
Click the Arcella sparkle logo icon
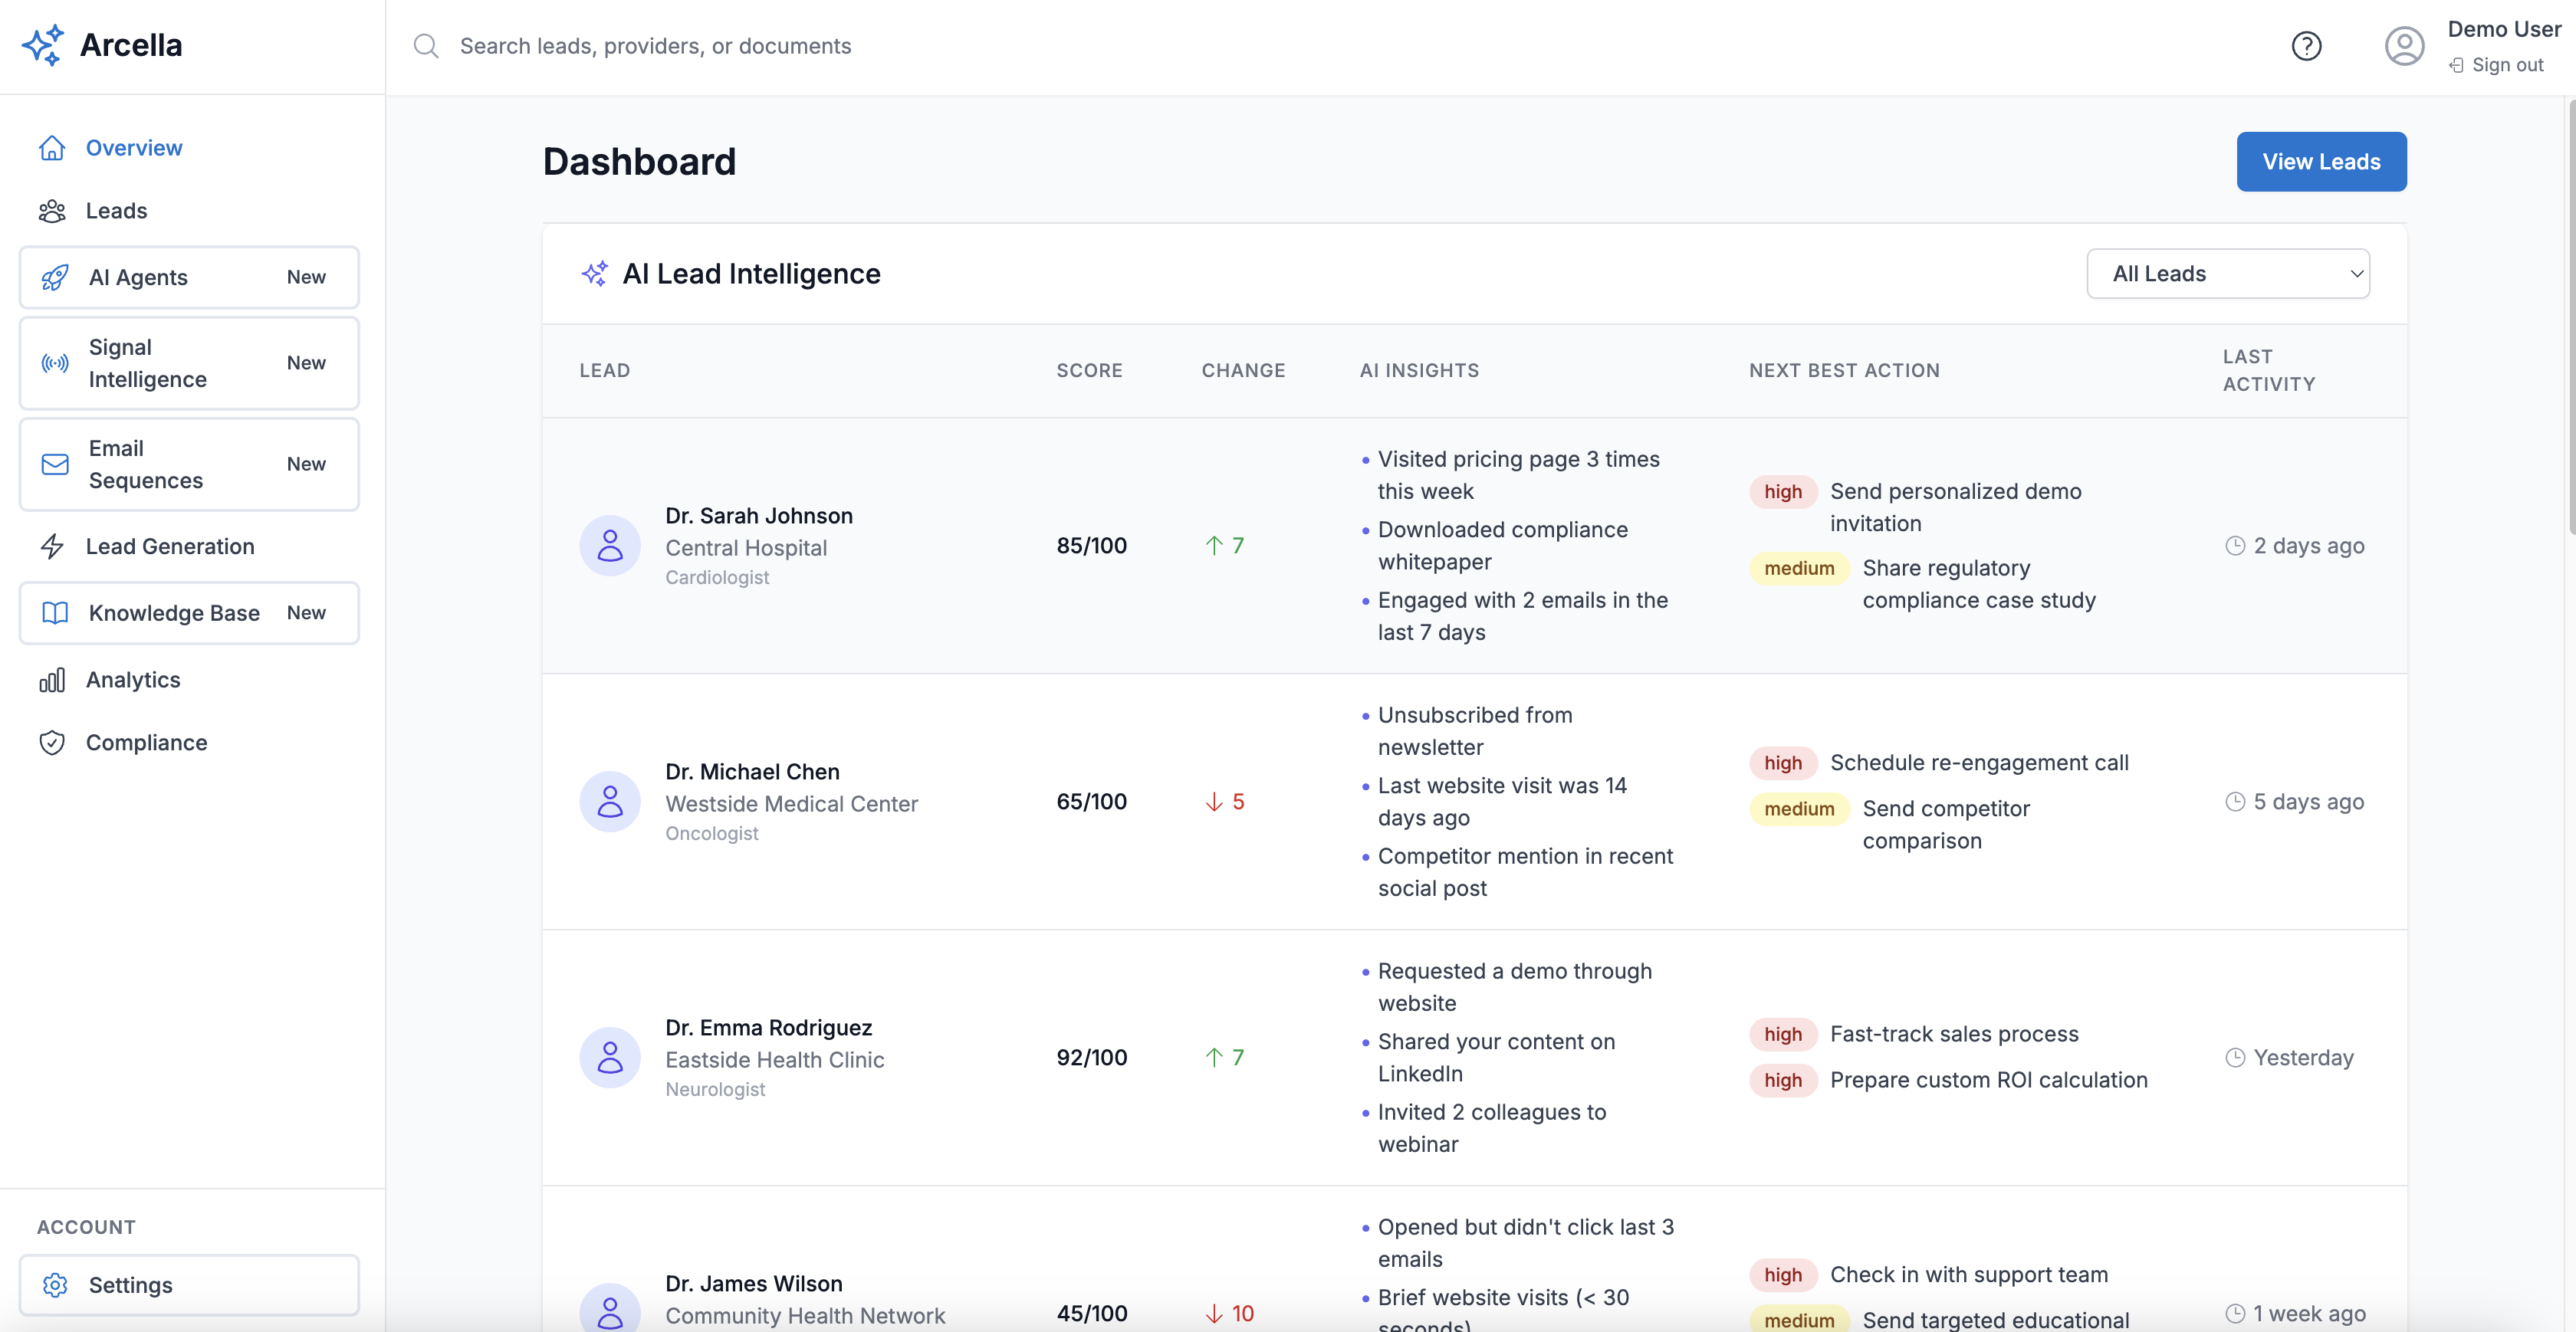click(42, 45)
